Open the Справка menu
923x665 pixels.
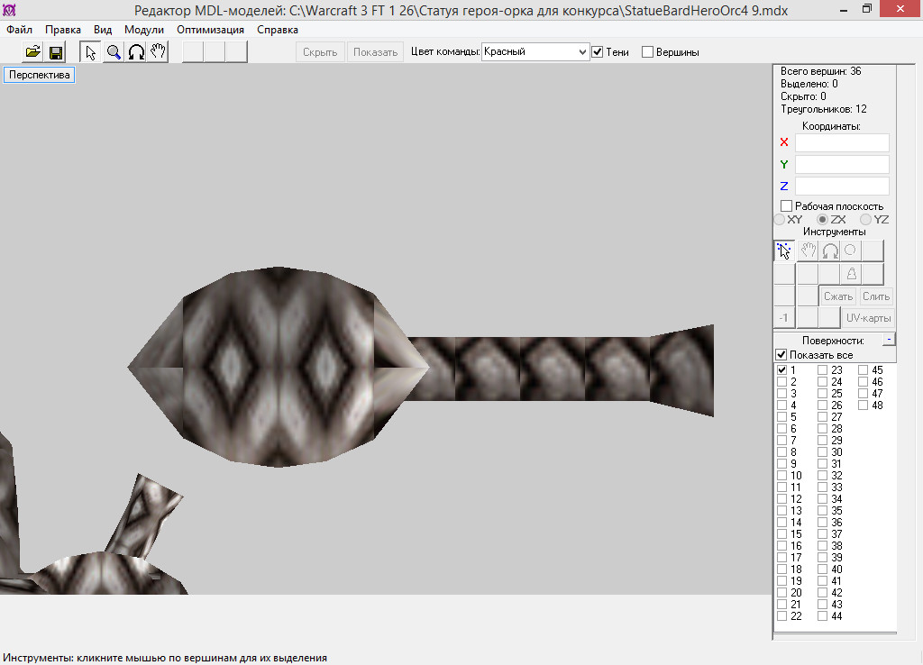(278, 30)
